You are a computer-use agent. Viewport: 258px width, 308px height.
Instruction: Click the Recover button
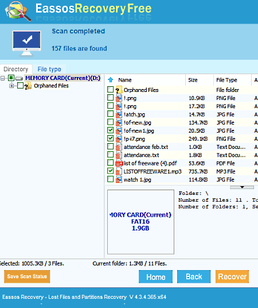[232, 276]
